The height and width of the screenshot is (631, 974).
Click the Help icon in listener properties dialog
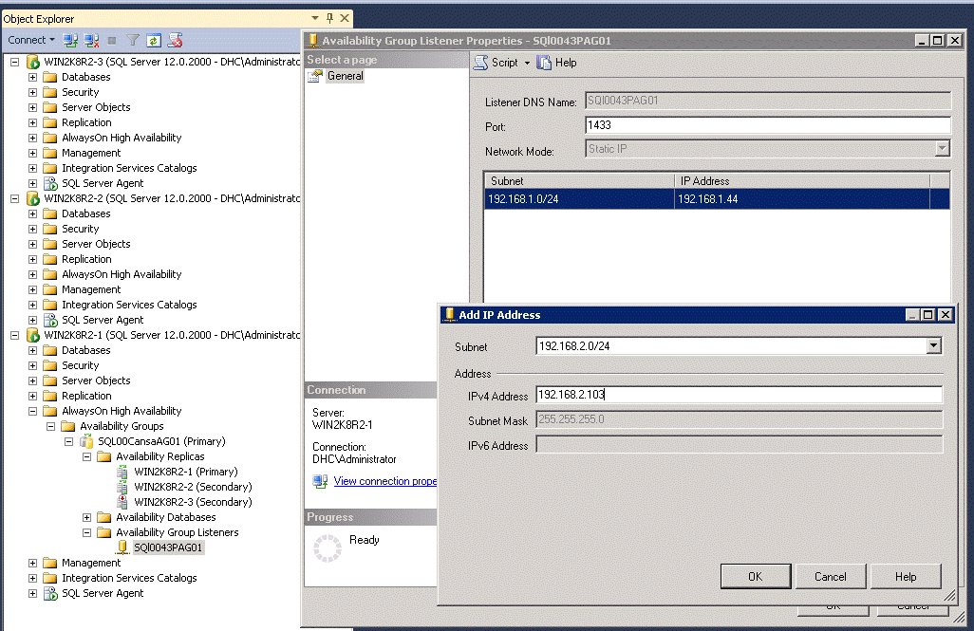[x=556, y=63]
